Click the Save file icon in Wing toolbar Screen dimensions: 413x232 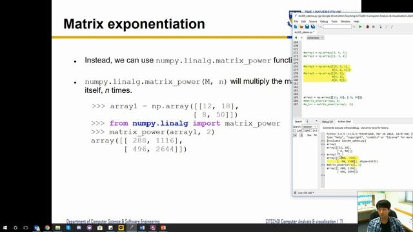pos(307,26)
